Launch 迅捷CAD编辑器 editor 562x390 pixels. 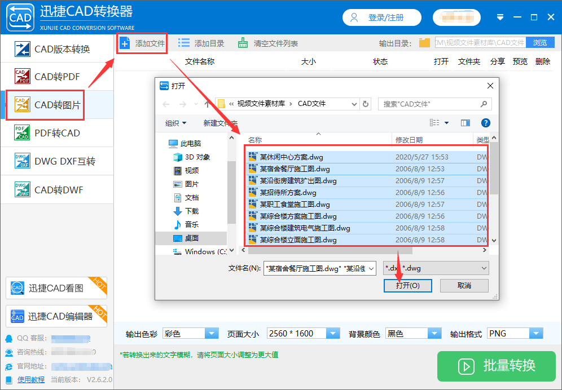[56, 316]
